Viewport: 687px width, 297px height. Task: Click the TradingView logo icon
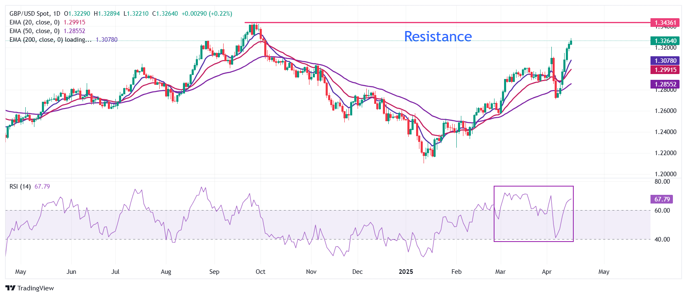tap(10, 288)
